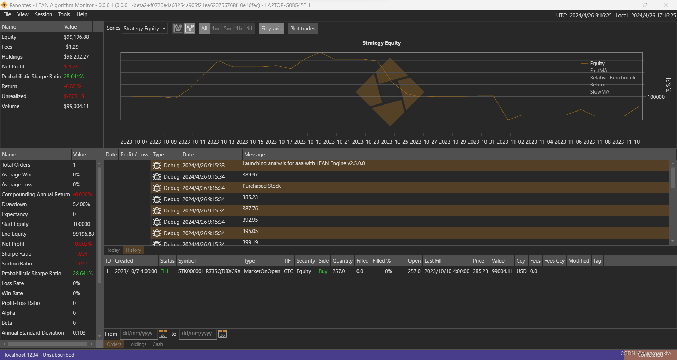
Task: Select the Sharpe Ratio statistic row
Action: [48, 254]
